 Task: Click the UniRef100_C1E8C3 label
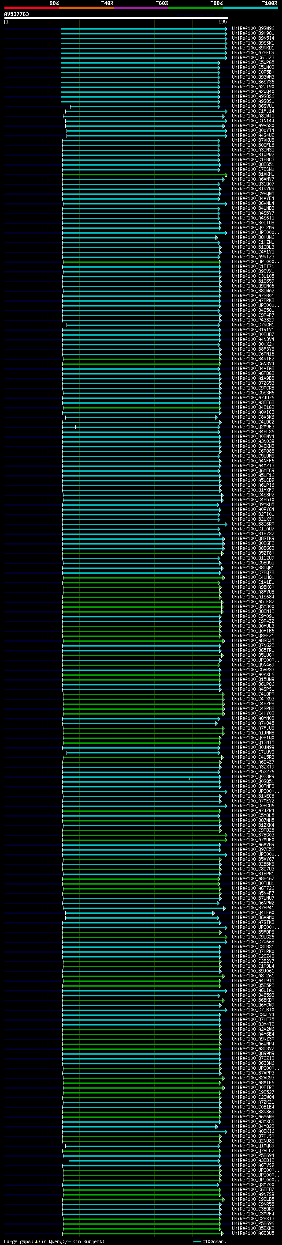[253, 159]
